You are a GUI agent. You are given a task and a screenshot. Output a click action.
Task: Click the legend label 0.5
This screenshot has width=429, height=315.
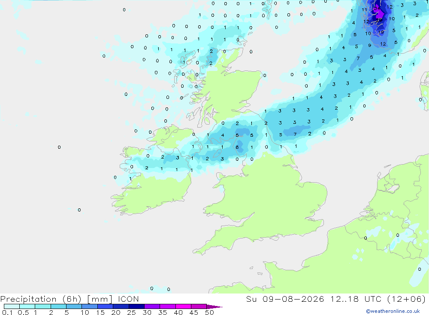point(23,312)
